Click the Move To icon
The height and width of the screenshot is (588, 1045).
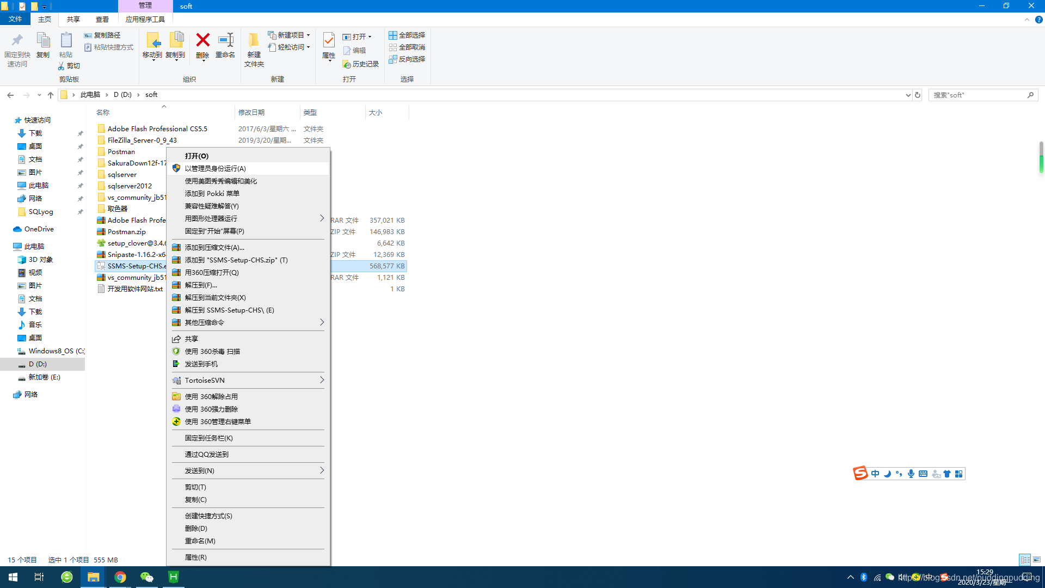[152, 41]
